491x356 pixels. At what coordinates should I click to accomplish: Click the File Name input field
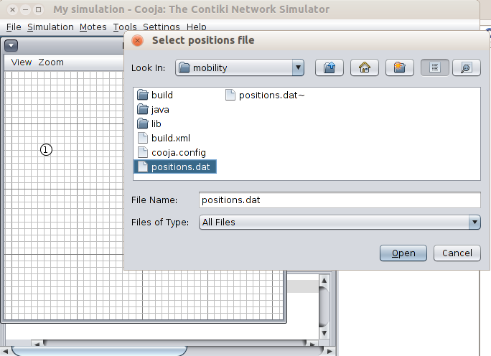point(339,200)
